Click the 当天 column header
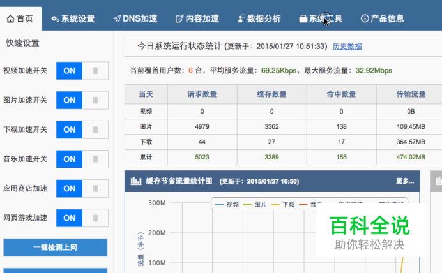Image resolution: width=442 pixels, height=273 pixels. 146,94
